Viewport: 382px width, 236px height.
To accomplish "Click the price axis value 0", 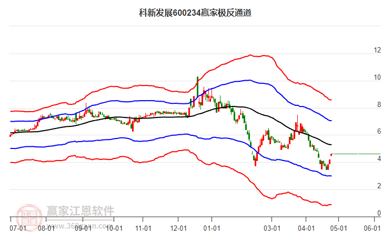I will coord(379,213).
